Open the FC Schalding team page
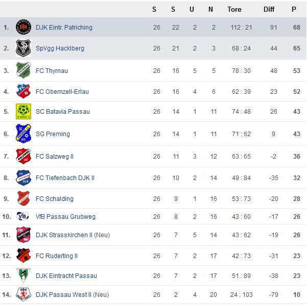Image resolution: width=308 pixels, height=305 pixels. [55, 199]
